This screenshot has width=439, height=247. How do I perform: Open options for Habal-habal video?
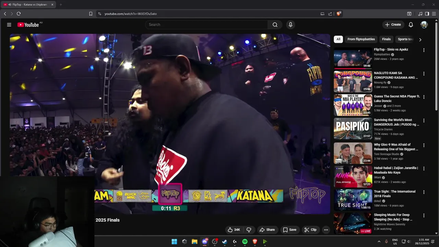tap(424, 168)
